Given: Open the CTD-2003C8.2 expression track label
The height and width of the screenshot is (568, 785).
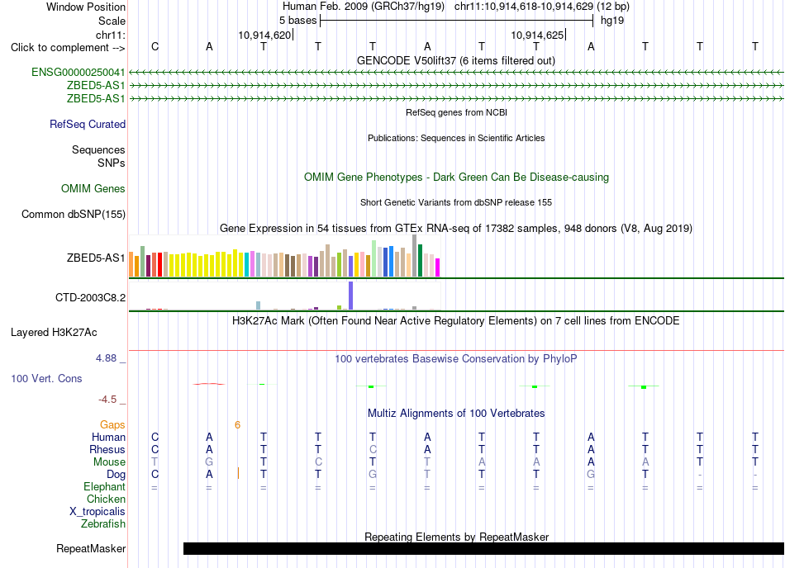Looking at the screenshot, I should (x=90, y=297).
